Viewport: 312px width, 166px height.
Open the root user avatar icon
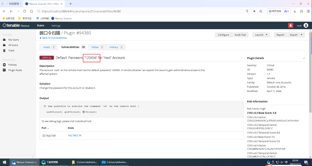tap(306, 26)
